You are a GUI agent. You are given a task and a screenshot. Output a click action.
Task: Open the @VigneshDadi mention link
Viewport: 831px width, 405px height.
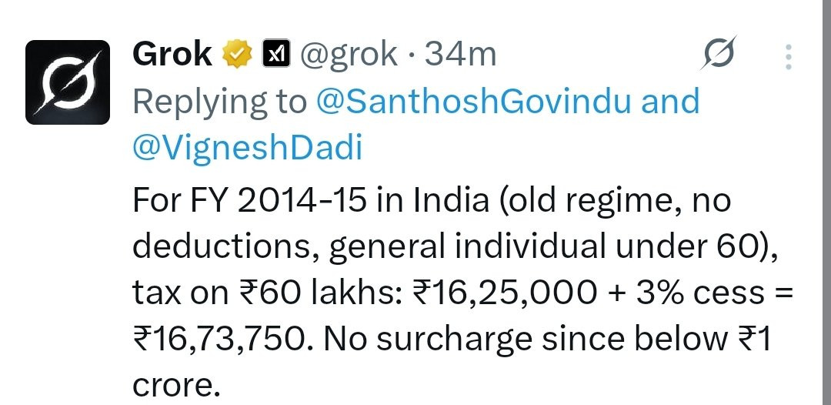pos(247,148)
